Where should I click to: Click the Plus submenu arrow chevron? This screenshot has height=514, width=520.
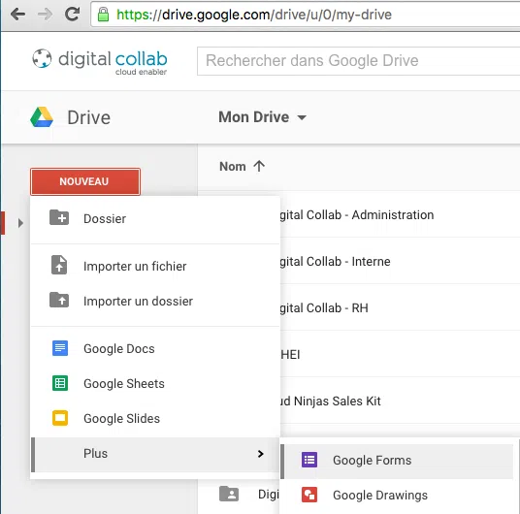[x=261, y=454]
